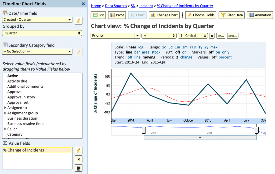This screenshot has width=275, height=174.
Task: Set chart type to bar
Action: (x=137, y=52)
